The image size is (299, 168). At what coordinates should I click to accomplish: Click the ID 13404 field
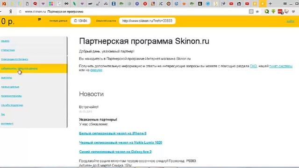tap(80, 21)
